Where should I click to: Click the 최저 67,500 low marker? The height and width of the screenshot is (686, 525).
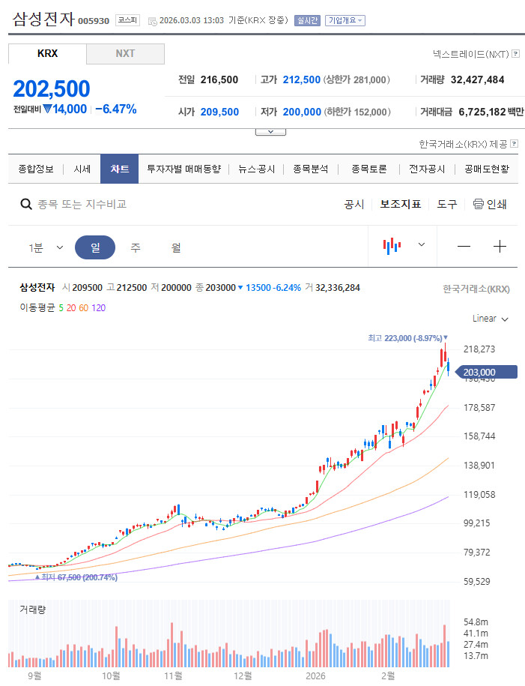tap(76, 577)
